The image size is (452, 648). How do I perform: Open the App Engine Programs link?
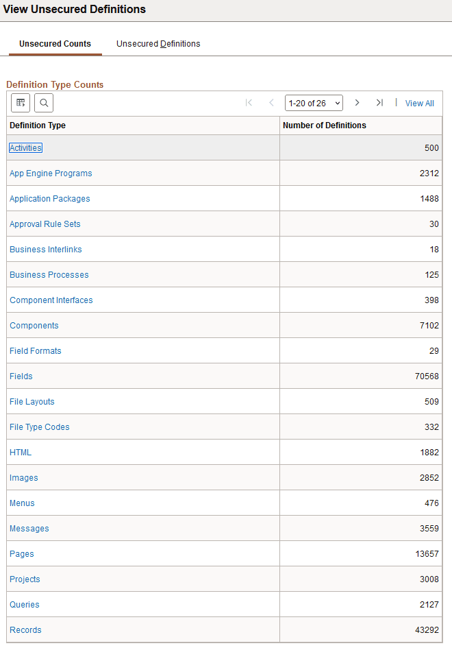point(51,173)
